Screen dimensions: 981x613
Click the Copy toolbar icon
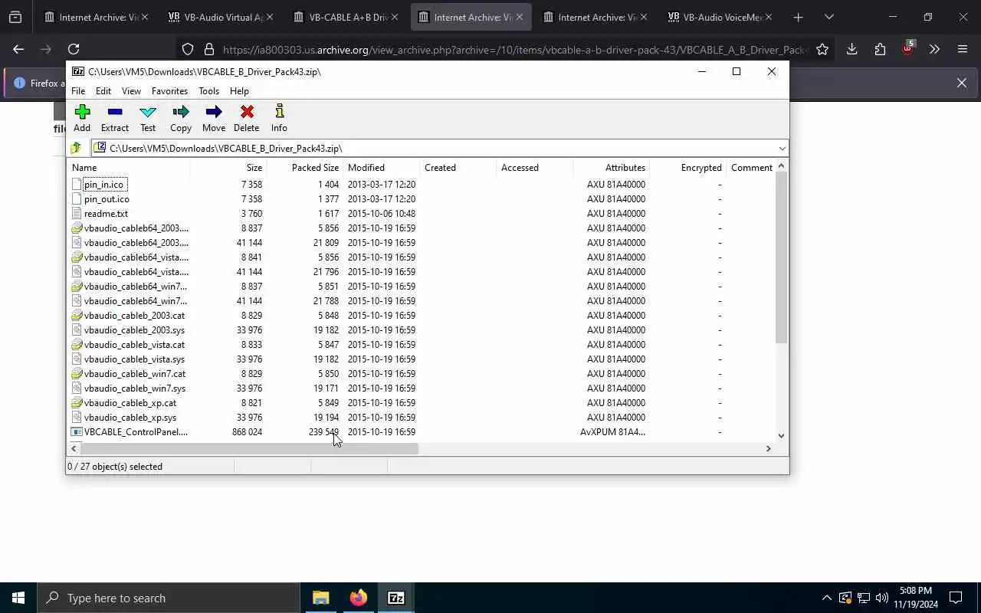[181, 118]
